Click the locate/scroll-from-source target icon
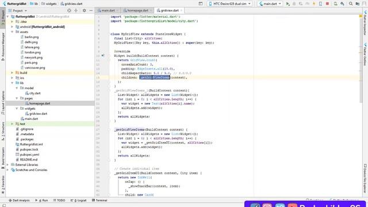 (x=69, y=10)
